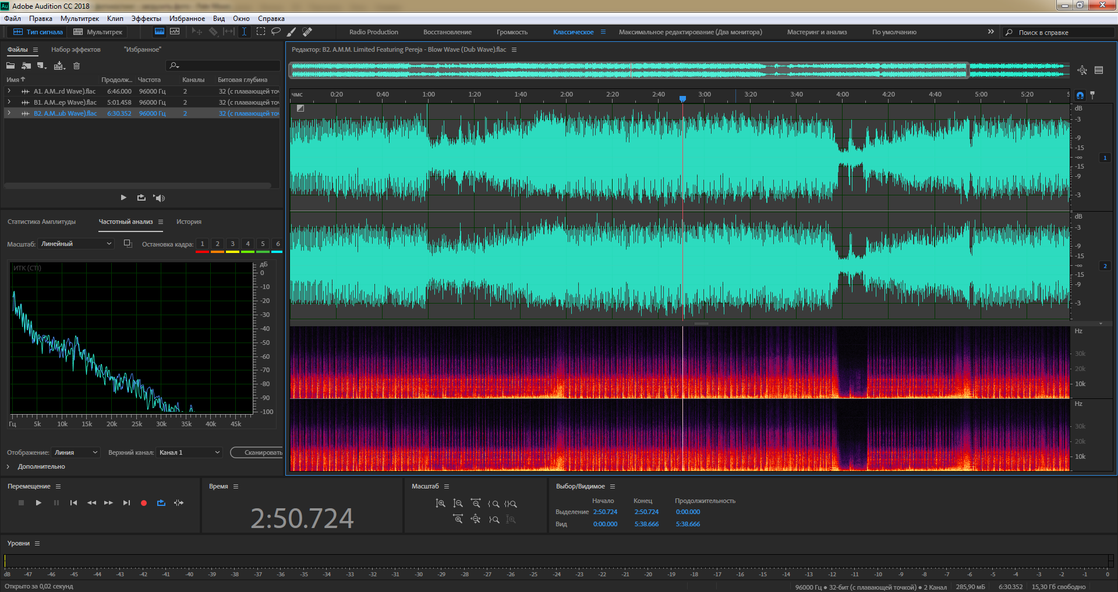Click the Выделение Начало time value
Image resolution: width=1118 pixels, height=592 pixels.
pyautogui.click(x=605, y=512)
